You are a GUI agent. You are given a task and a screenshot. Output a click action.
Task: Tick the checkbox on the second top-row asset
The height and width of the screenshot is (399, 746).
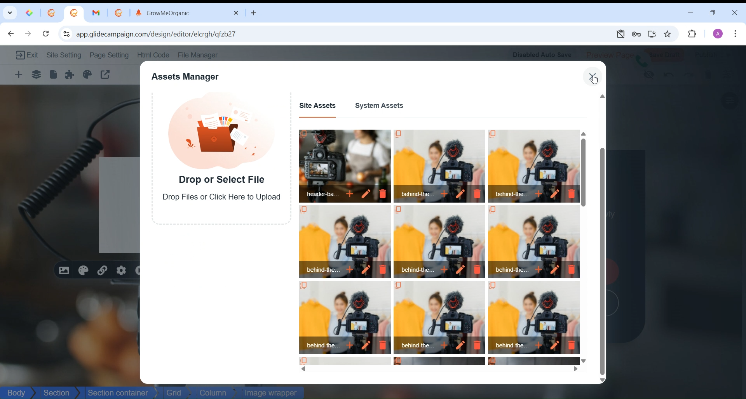coord(399,134)
